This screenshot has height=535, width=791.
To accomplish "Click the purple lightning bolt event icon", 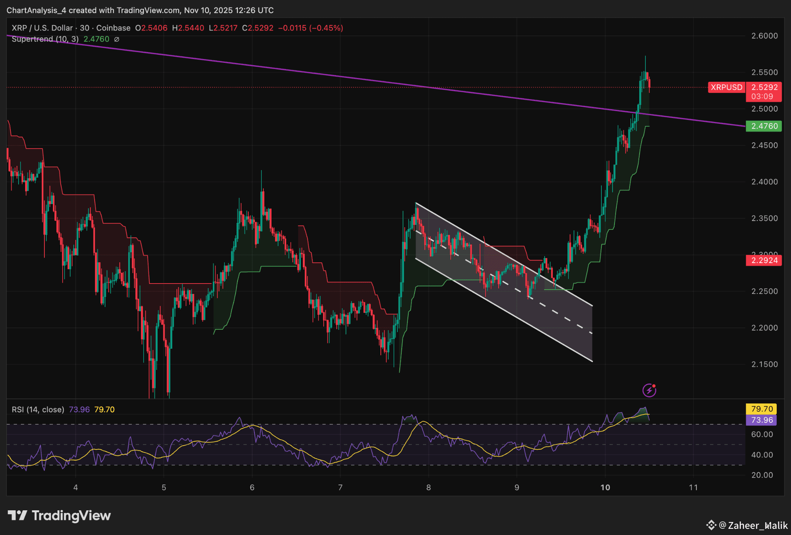I will tap(649, 390).
